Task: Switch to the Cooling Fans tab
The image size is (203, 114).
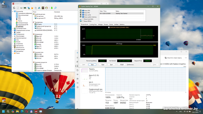Action: pos(93,24)
